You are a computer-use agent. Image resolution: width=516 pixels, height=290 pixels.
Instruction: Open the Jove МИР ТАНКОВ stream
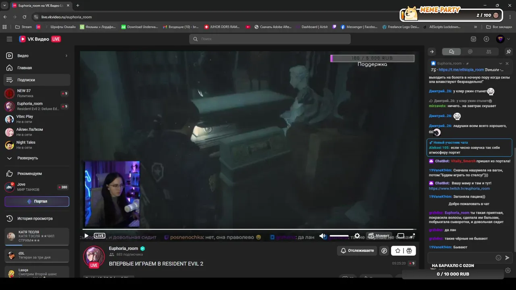(37, 187)
